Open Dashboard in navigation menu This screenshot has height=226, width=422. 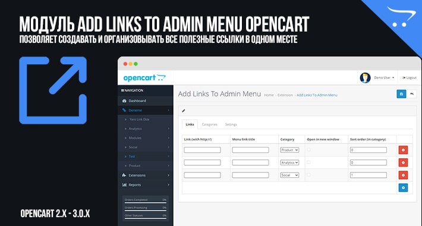[146, 101]
